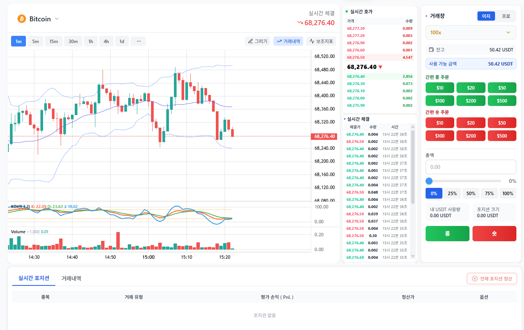
Task: Select the 이지 mode toggle
Action: pos(486,16)
